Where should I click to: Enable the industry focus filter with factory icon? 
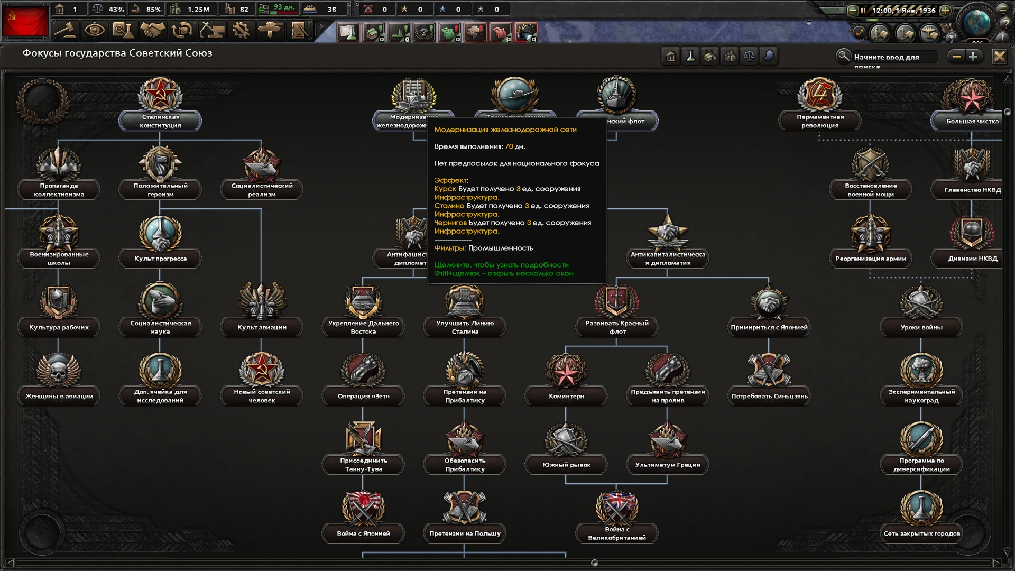click(710, 56)
